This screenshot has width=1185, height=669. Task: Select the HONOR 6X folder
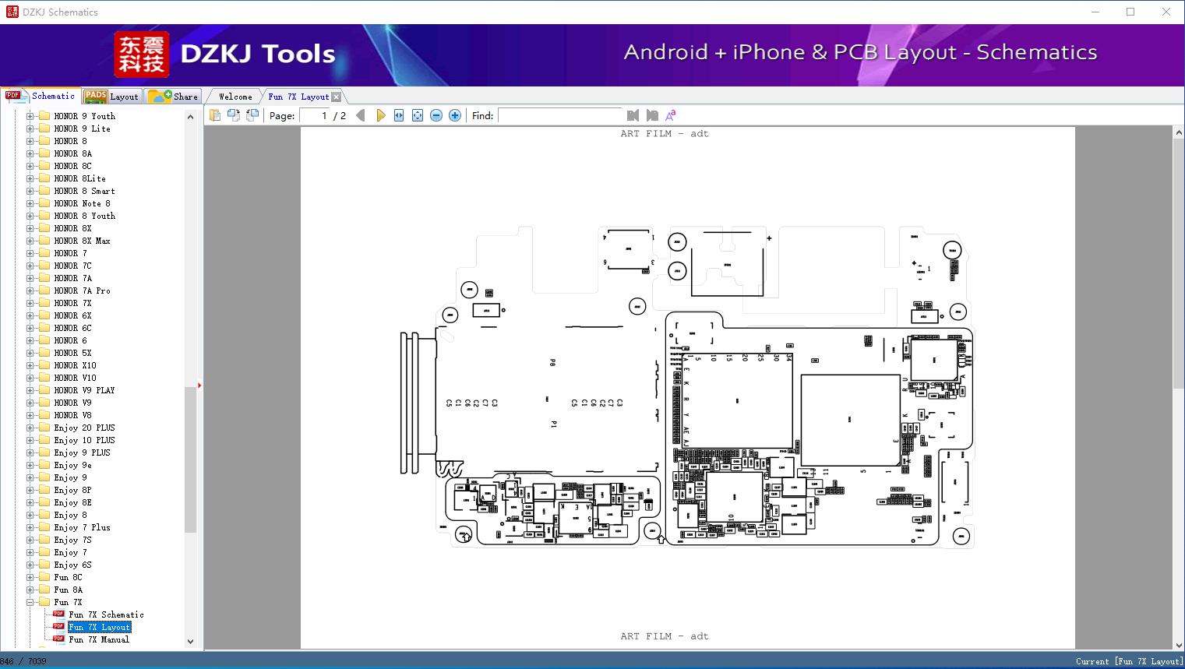(x=72, y=315)
